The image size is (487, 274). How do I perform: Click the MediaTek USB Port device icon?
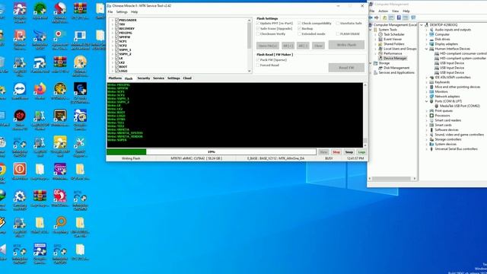[x=436, y=106]
